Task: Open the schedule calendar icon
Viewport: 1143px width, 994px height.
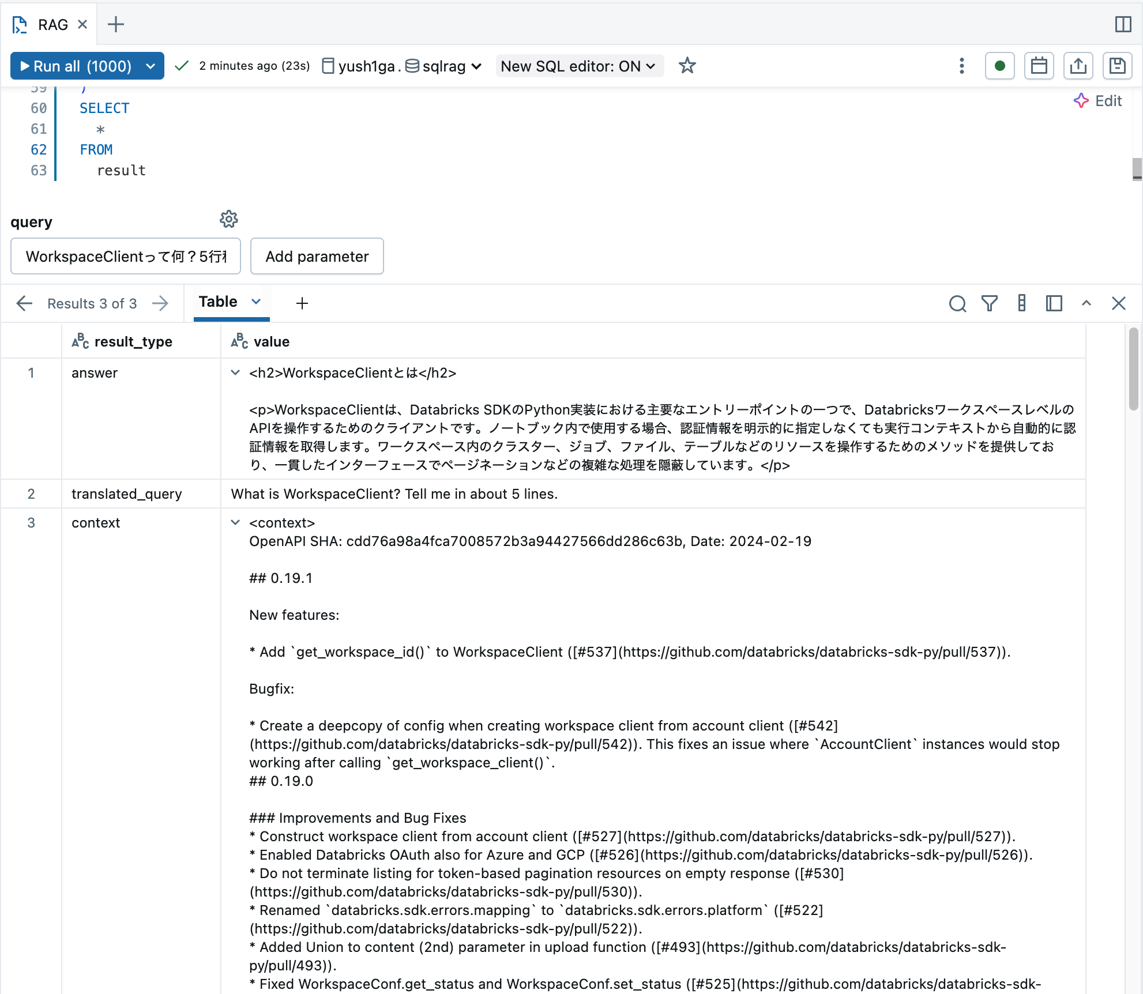Action: [1039, 66]
